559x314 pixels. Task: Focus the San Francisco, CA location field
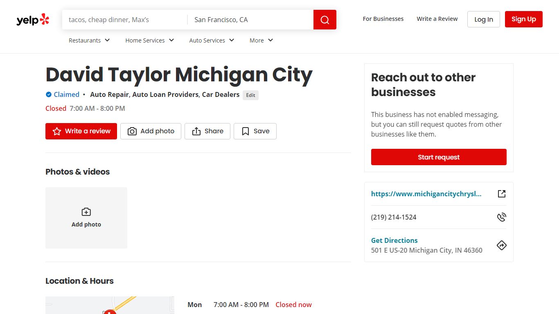tap(250, 20)
